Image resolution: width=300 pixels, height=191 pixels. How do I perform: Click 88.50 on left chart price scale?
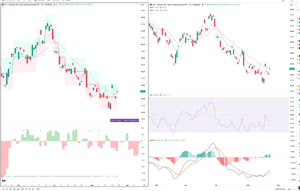(x=143, y=10)
